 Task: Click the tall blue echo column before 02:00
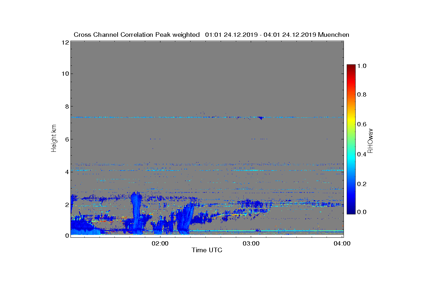pos(136,212)
